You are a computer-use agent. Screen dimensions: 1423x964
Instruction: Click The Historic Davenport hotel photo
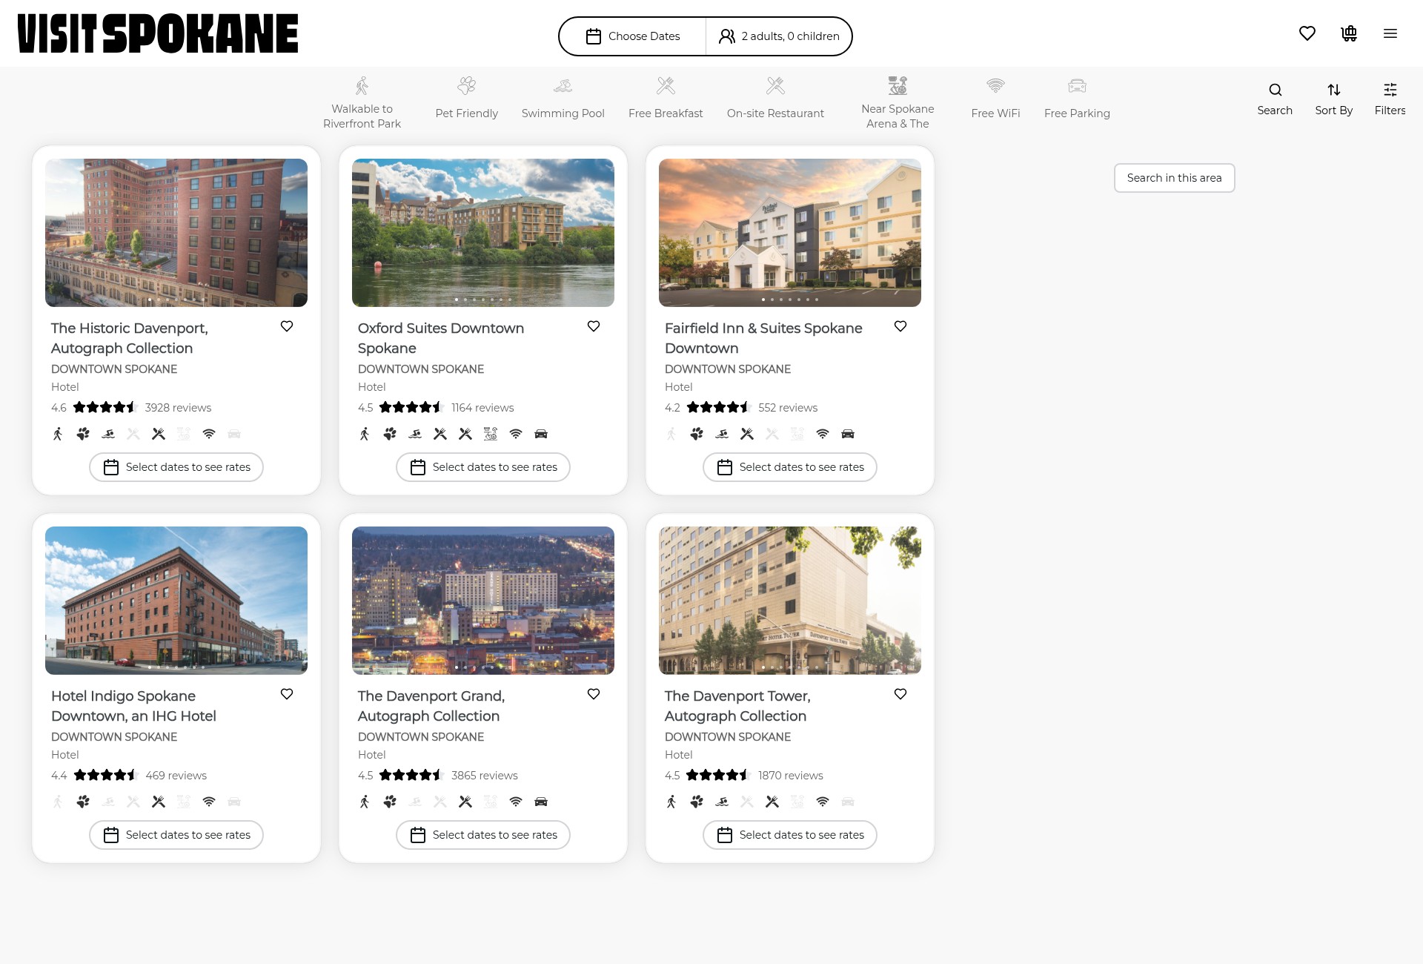tap(176, 233)
